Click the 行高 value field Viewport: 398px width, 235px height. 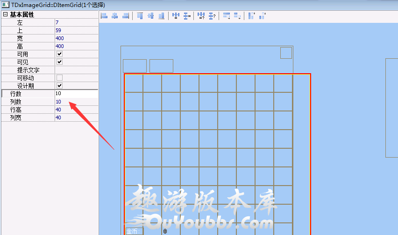77,110
